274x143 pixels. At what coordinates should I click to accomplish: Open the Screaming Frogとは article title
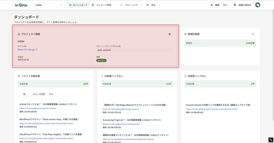click(132, 120)
